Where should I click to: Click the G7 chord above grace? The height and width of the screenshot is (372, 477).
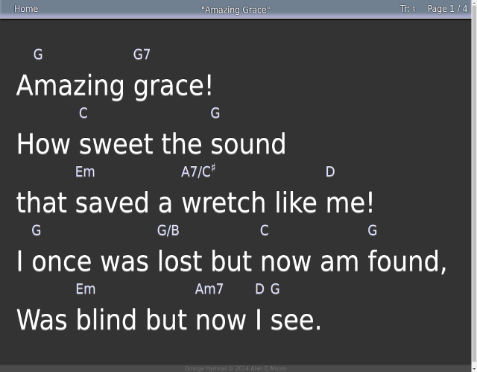point(142,54)
